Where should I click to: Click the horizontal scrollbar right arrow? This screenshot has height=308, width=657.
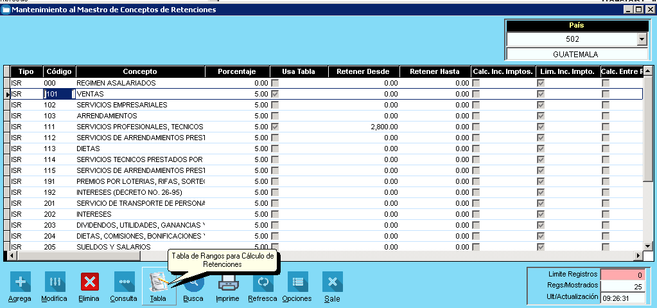638,255
